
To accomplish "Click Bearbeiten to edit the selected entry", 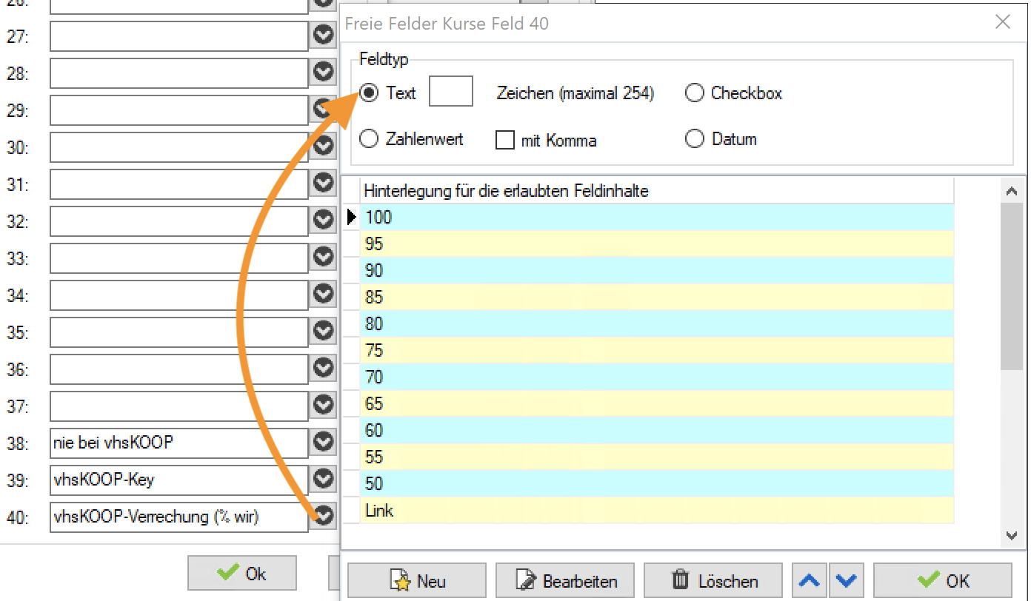I will click(565, 581).
